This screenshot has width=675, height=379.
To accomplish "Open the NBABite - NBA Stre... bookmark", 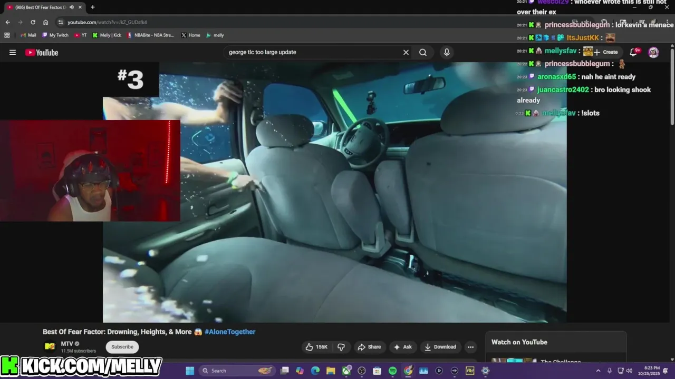I will [x=151, y=35].
